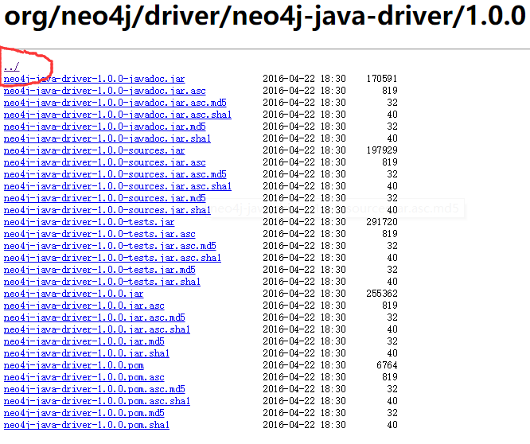The width and height of the screenshot is (530, 444).
Task: Open neo4j-java-driver-1.0.0-tests.jar.asc.sha1 link
Action: [112, 258]
